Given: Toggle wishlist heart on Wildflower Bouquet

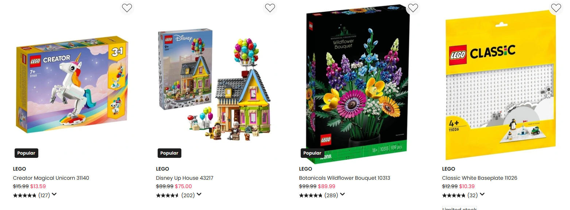Looking at the screenshot, I should pyautogui.click(x=413, y=8).
